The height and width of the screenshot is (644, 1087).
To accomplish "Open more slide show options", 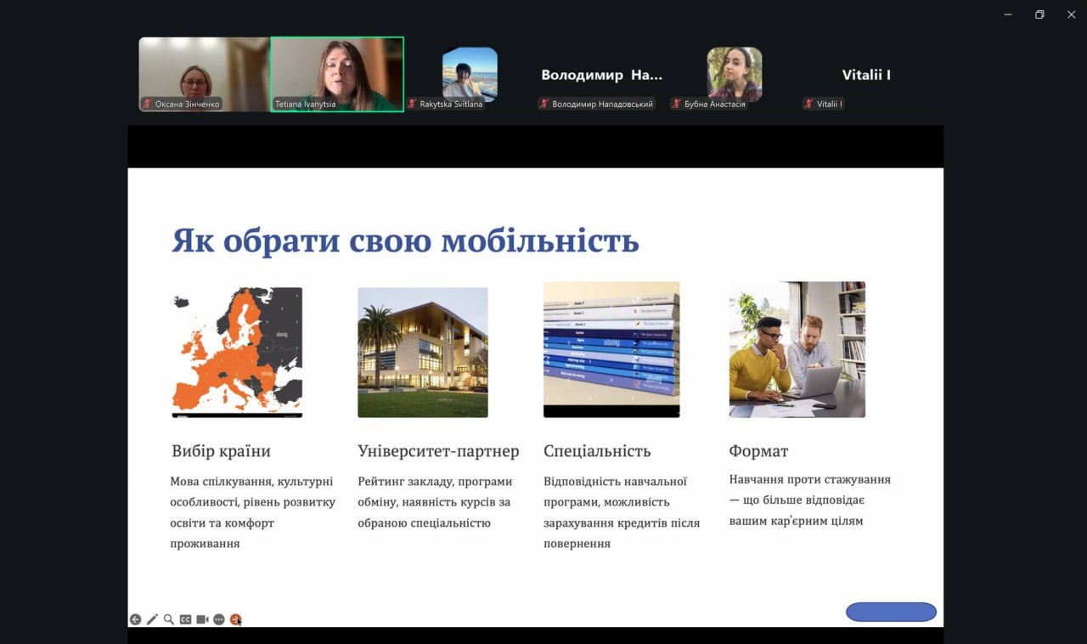I will pyautogui.click(x=219, y=619).
